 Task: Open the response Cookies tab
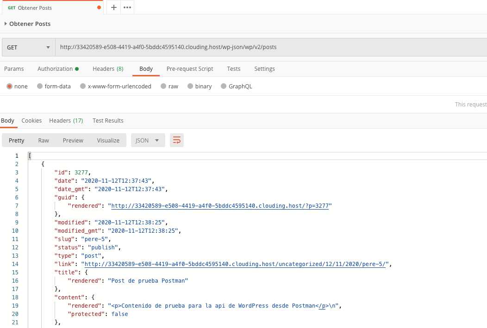pos(31,120)
